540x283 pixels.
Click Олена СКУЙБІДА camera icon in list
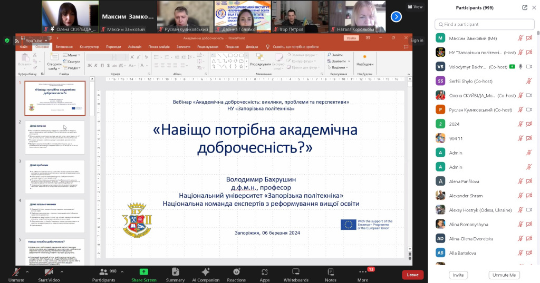tap(529, 96)
